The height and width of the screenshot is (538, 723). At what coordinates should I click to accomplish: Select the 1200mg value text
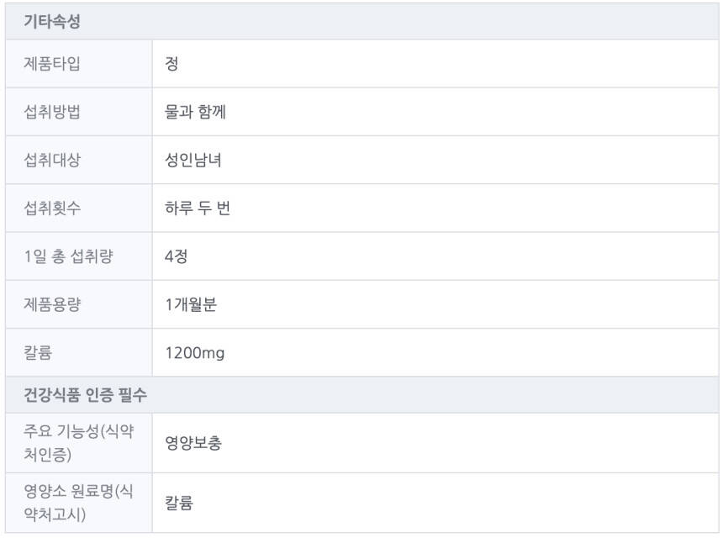(x=195, y=353)
